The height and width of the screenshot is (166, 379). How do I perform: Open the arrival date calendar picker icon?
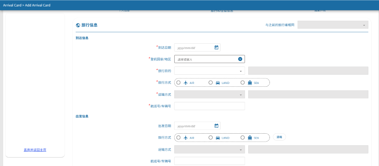coord(216,47)
